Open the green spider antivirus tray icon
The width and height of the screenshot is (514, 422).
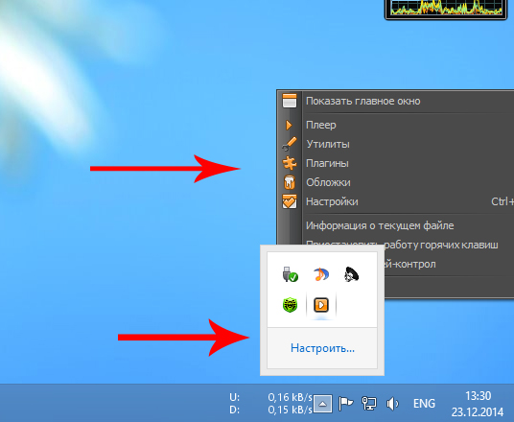click(291, 305)
